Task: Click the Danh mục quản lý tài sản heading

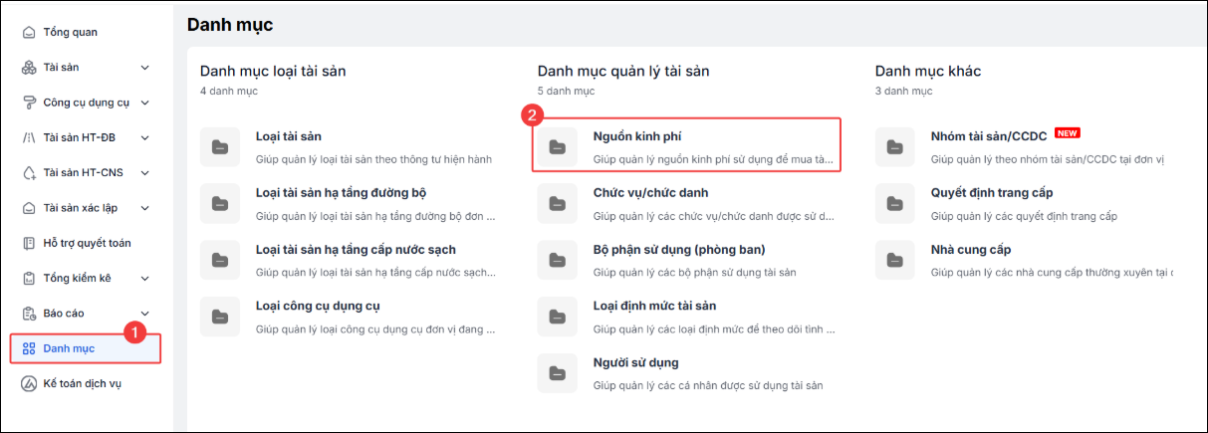Action: 623,72
